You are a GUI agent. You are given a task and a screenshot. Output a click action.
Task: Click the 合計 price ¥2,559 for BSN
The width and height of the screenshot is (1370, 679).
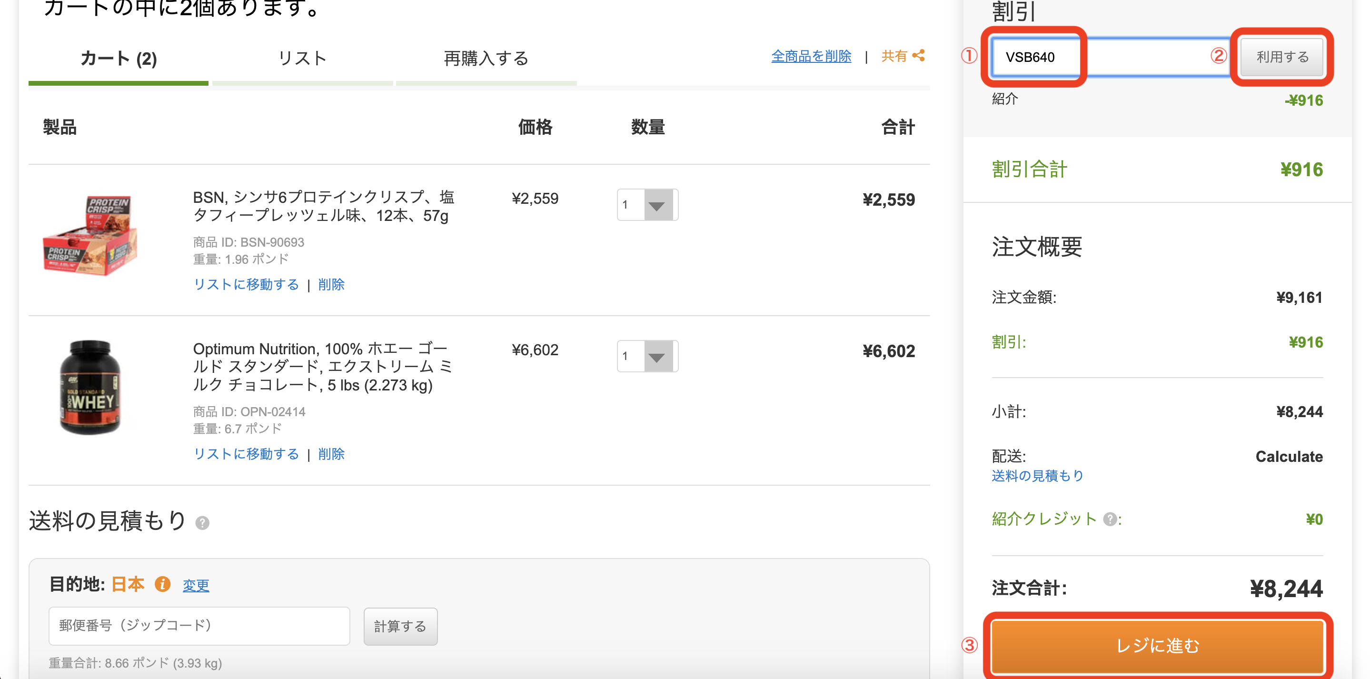(889, 200)
